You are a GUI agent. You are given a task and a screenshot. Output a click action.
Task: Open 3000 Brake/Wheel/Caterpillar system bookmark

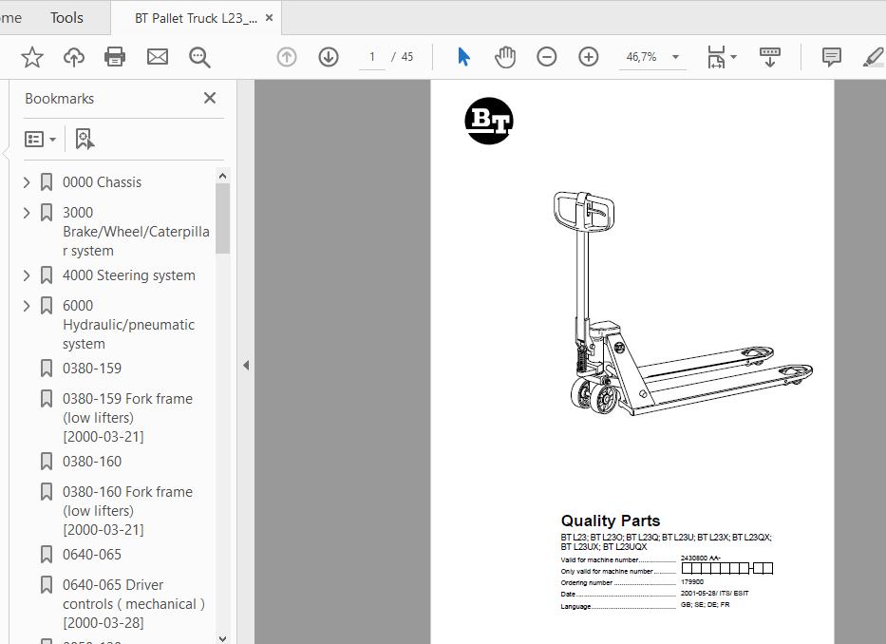coord(136,231)
